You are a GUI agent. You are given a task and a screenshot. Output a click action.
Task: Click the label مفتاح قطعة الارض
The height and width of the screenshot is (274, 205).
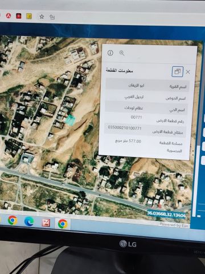pos(167,132)
